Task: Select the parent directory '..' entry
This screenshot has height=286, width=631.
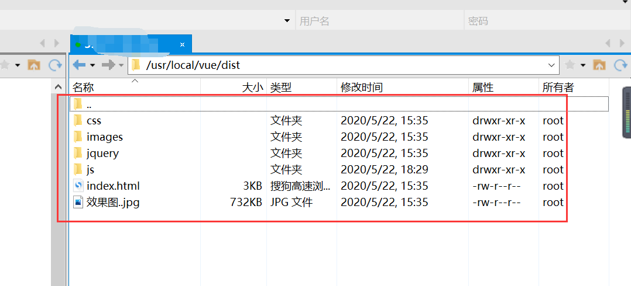Action: [x=339, y=104]
